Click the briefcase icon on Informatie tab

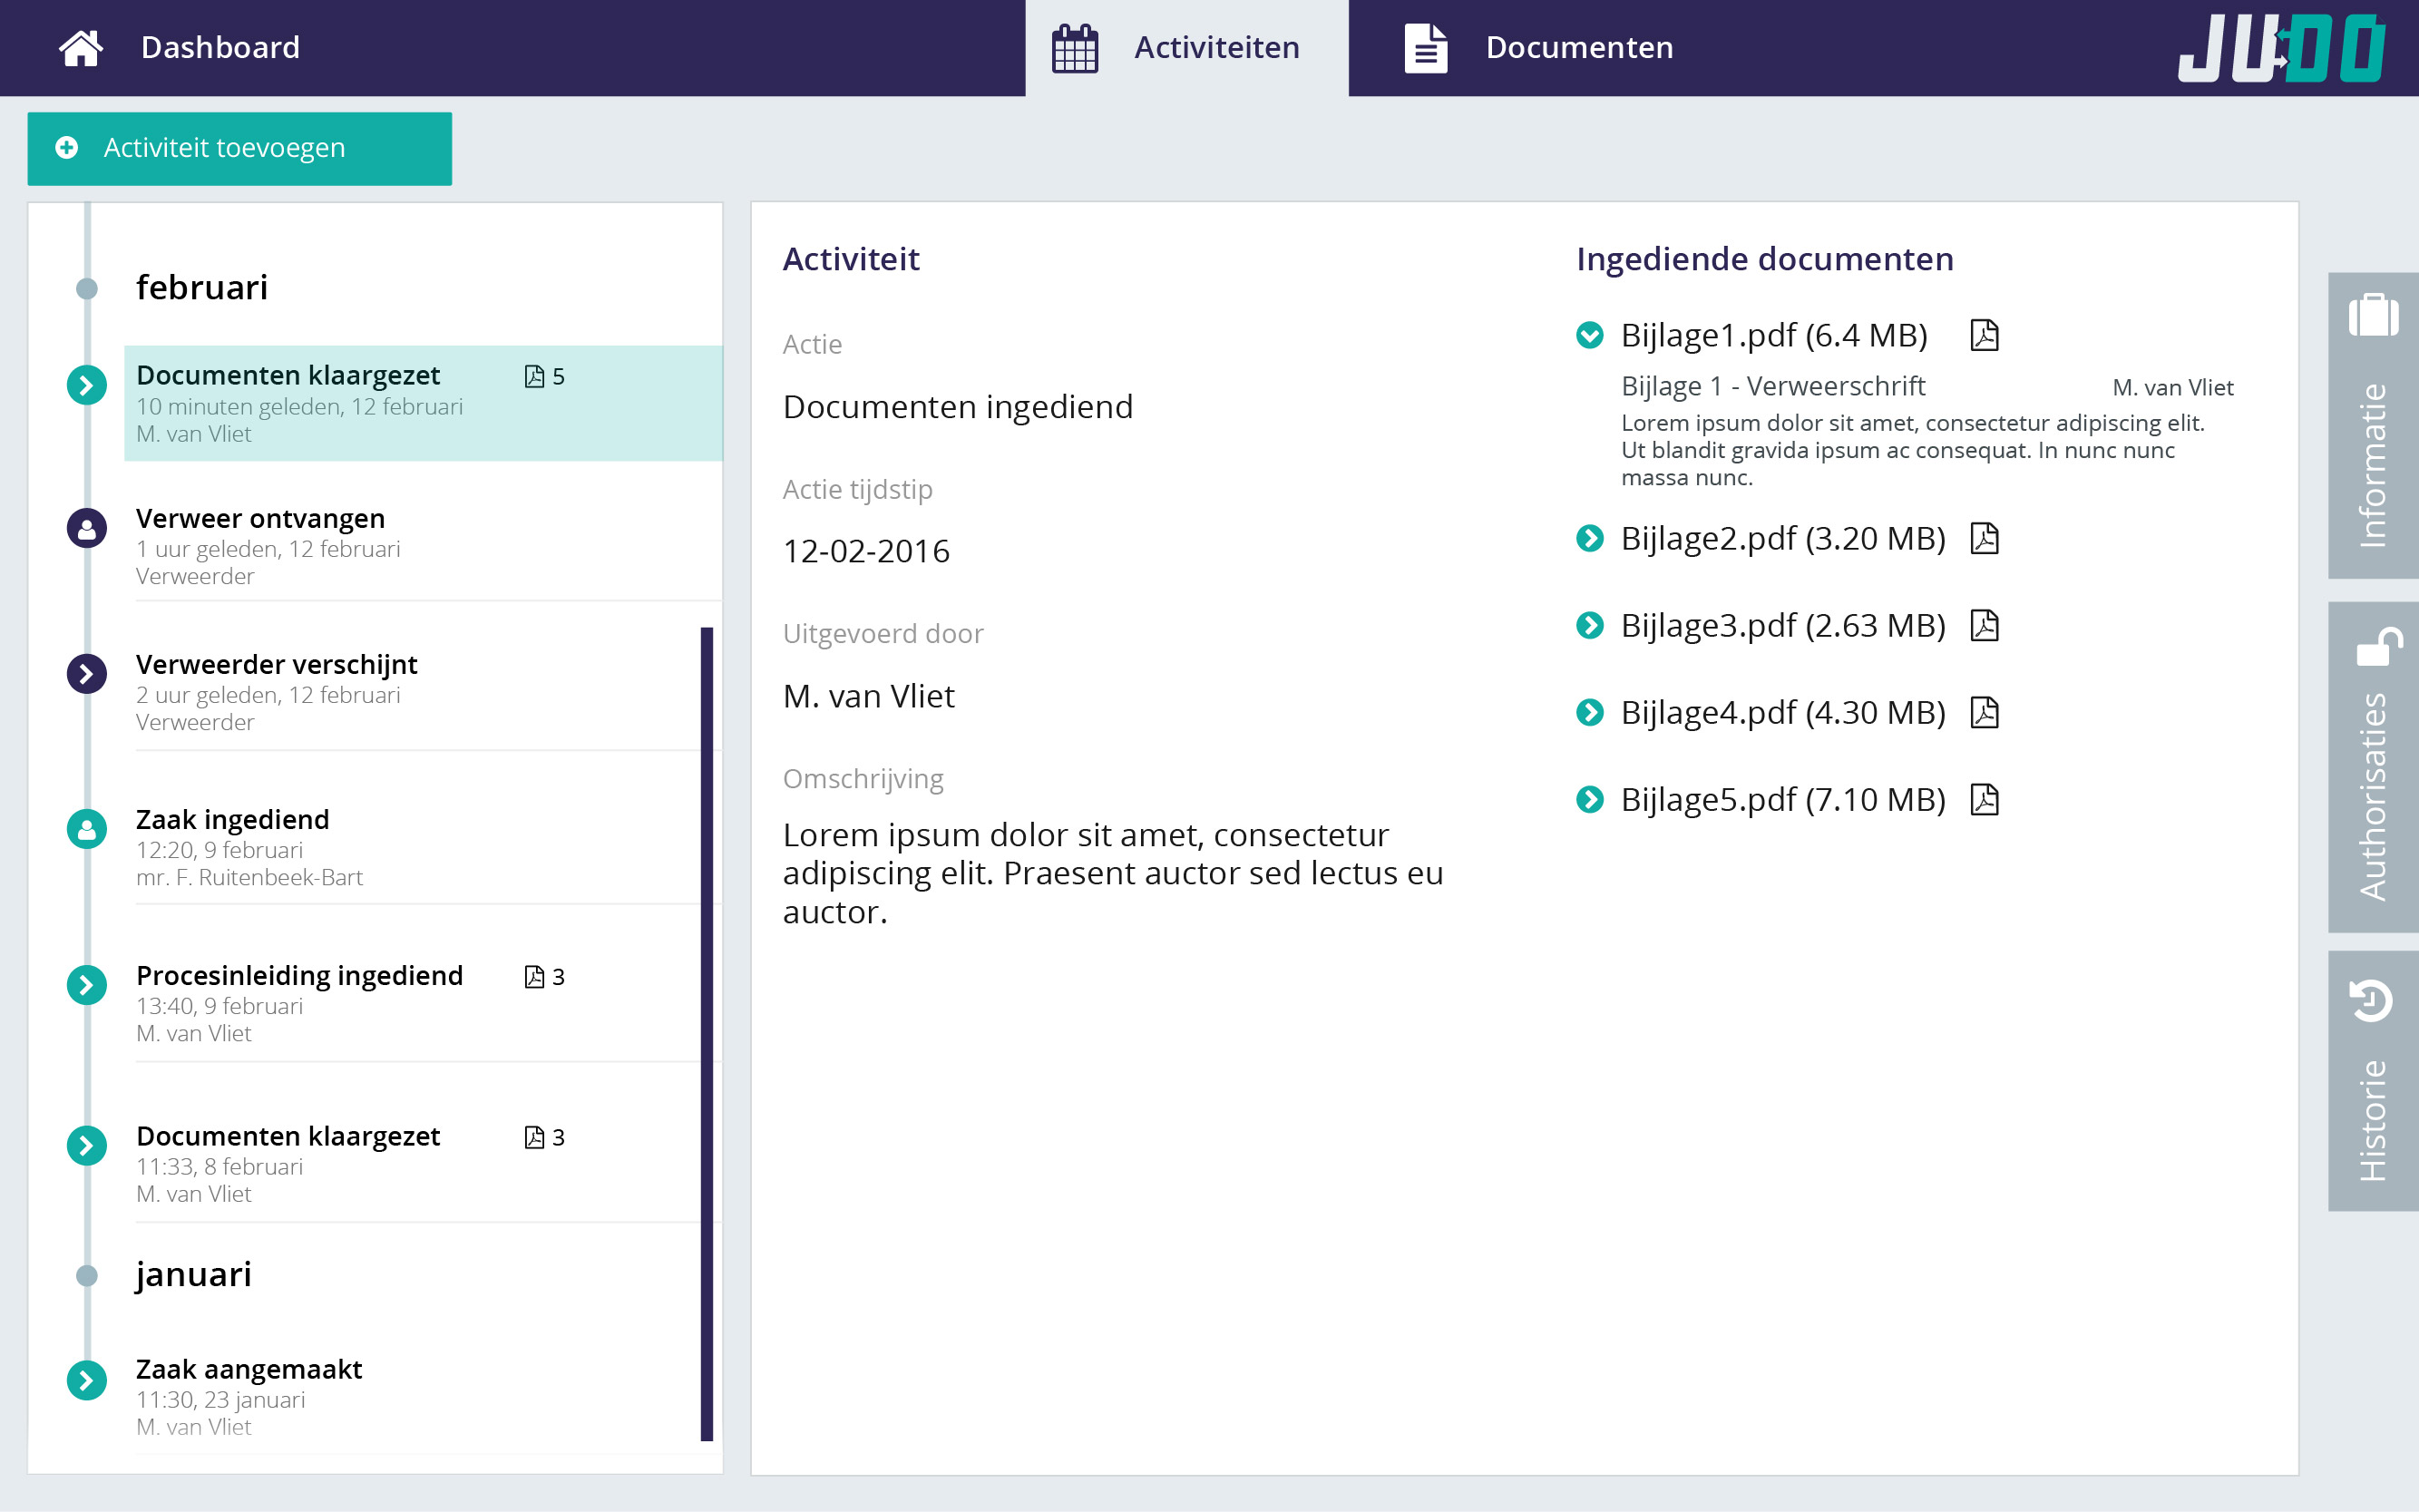coord(2373,315)
